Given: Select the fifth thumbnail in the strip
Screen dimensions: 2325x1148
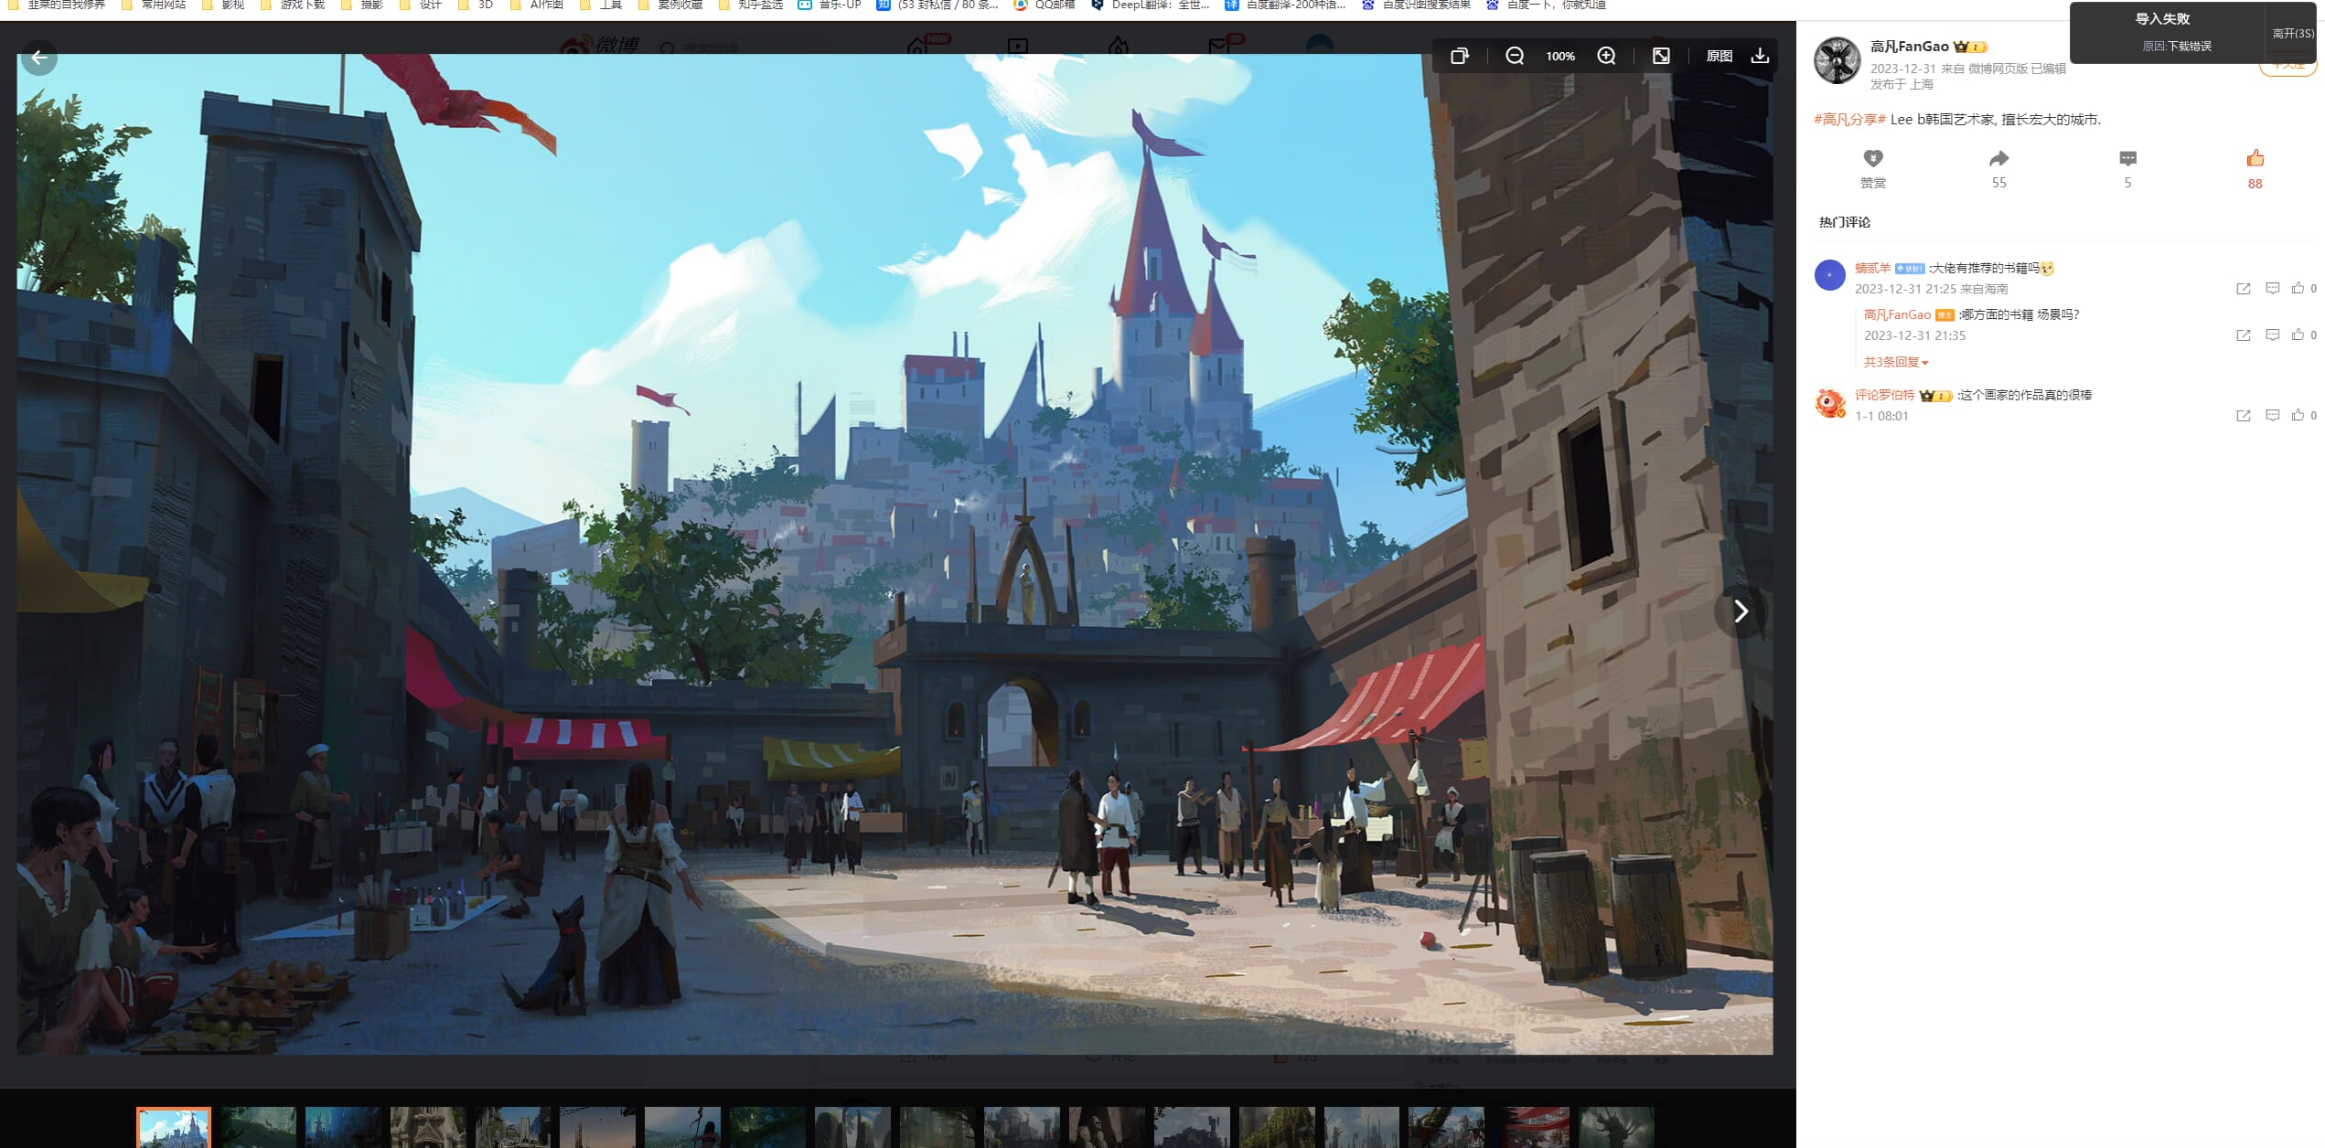Looking at the screenshot, I should [x=513, y=1127].
